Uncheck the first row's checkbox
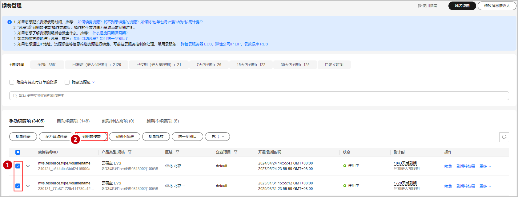The image size is (518, 197). 18,166
